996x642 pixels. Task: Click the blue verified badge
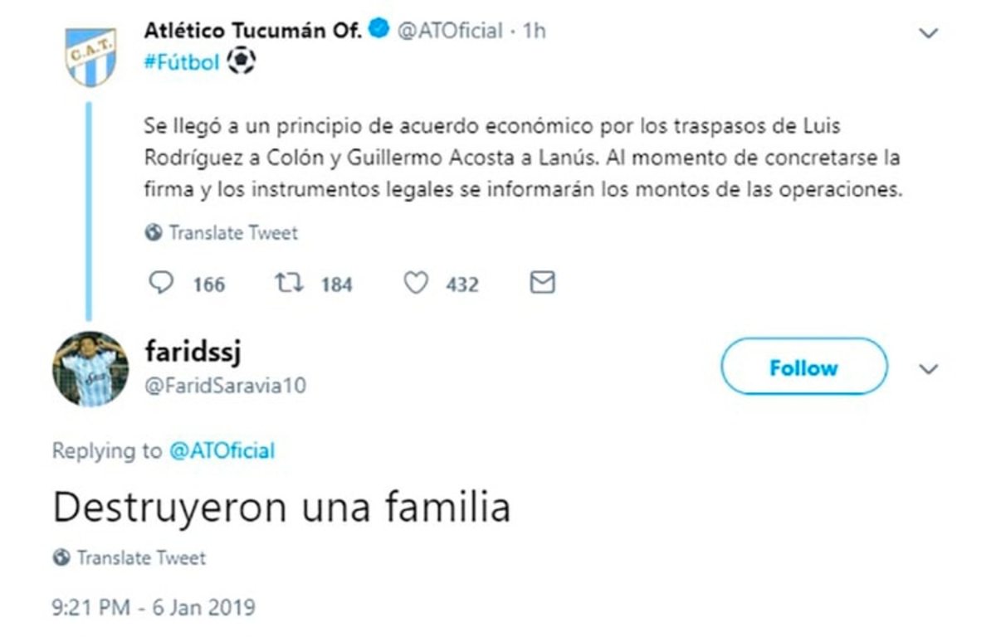tap(378, 32)
